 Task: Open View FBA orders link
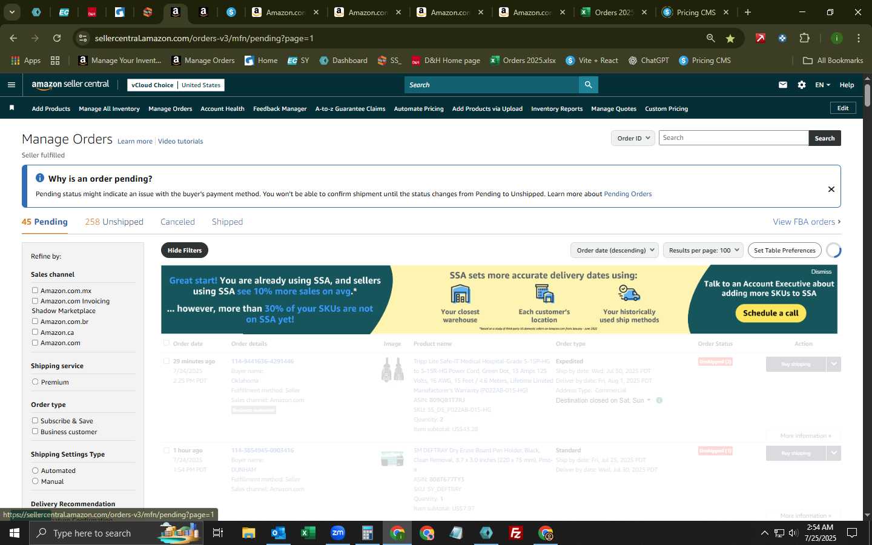click(807, 222)
